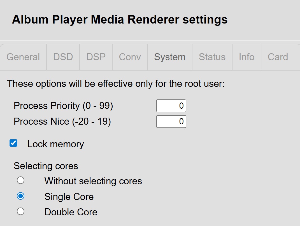Open the General tab
Viewport: 300px width, 226px height.
click(x=23, y=57)
